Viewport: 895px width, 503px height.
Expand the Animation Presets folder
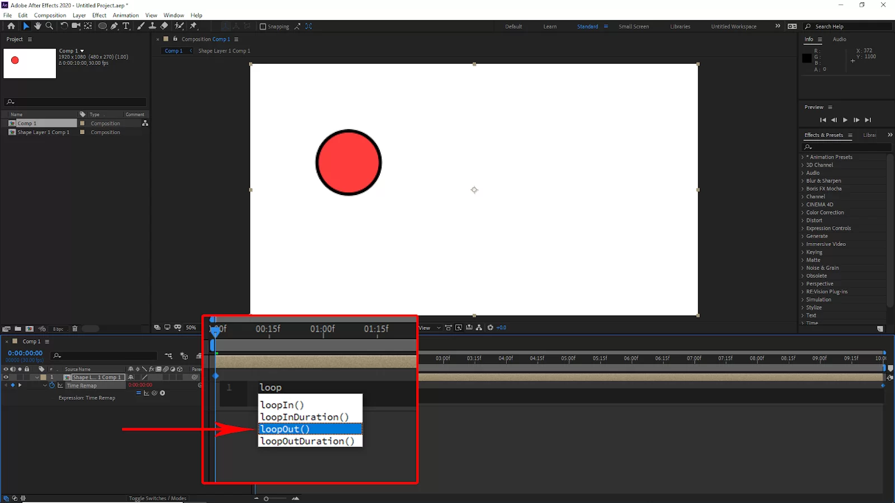(x=803, y=157)
